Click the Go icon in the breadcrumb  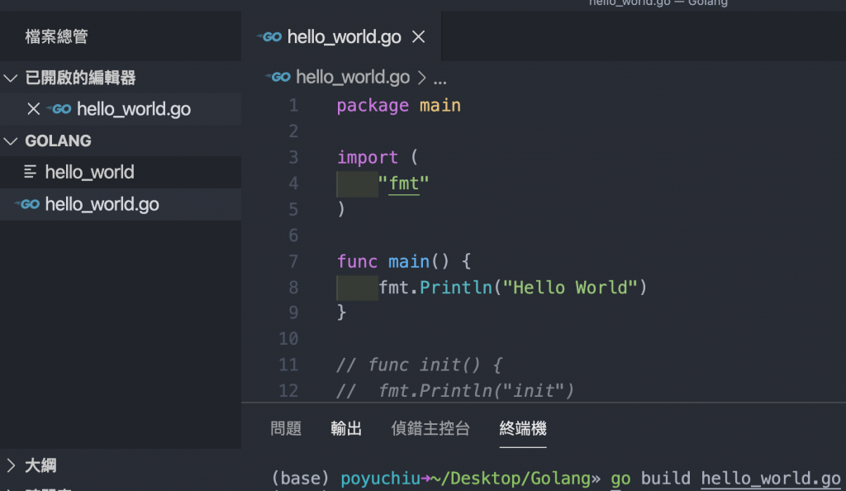coord(278,77)
